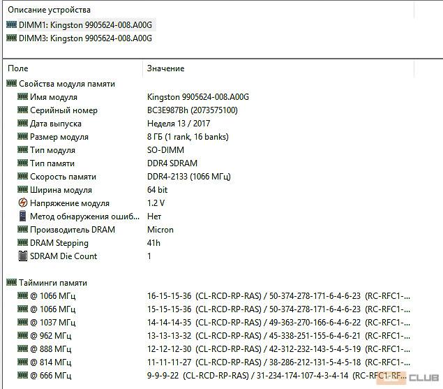
Task: Click the 1.2 V value
Action: coord(156,203)
